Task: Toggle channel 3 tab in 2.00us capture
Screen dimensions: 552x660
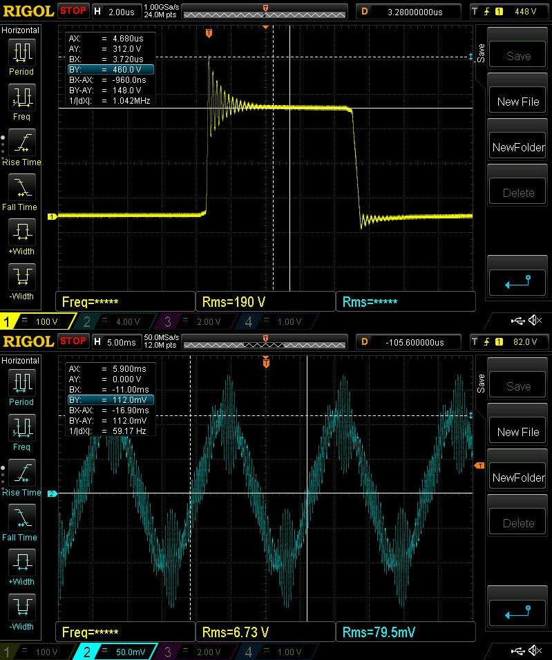Action: point(196,321)
